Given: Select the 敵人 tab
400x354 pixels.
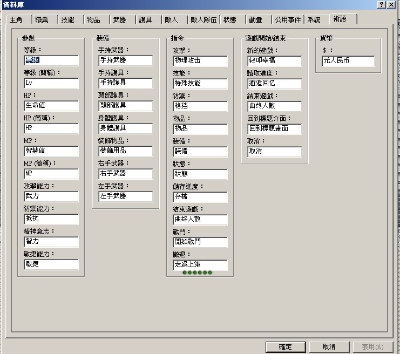Looking at the screenshot, I should (x=174, y=19).
